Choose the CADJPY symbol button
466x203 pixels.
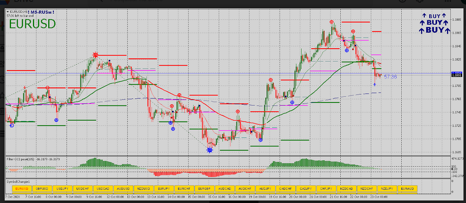click(x=306, y=188)
